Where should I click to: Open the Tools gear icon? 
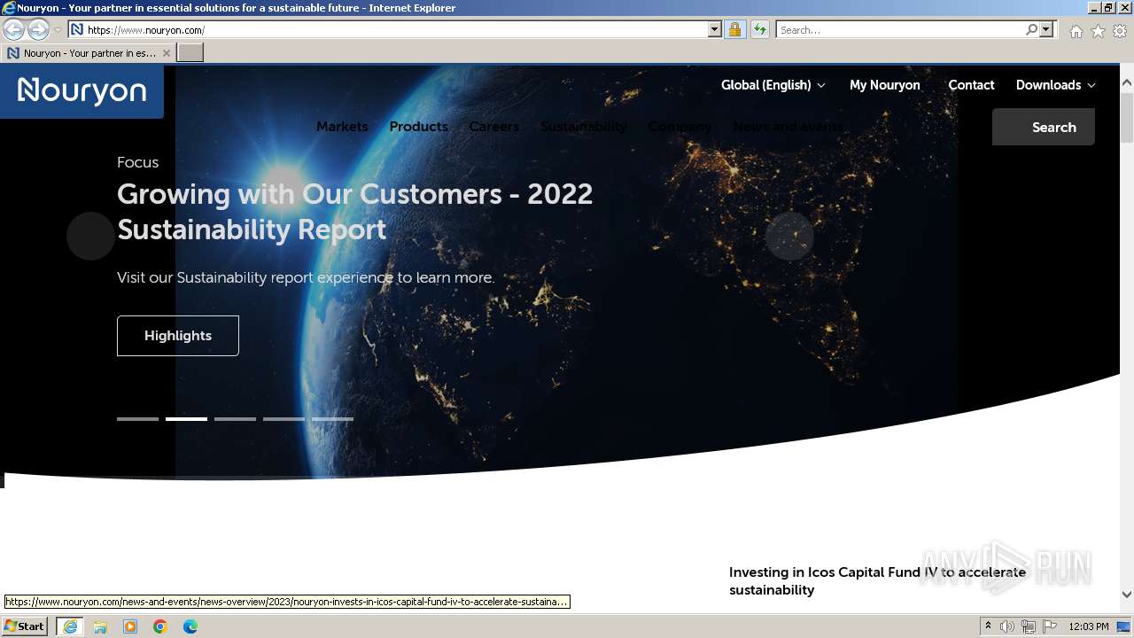coord(1120,31)
